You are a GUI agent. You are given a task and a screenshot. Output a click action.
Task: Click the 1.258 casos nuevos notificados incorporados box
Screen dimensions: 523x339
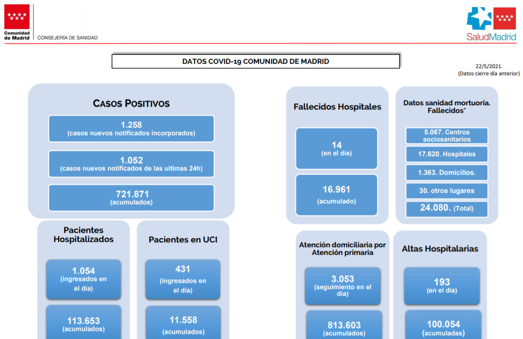131,129
